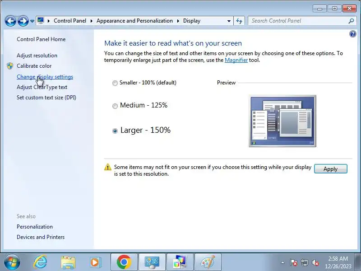Show hidden tray icons arrow
361x271 pixels.
point(282,262)
